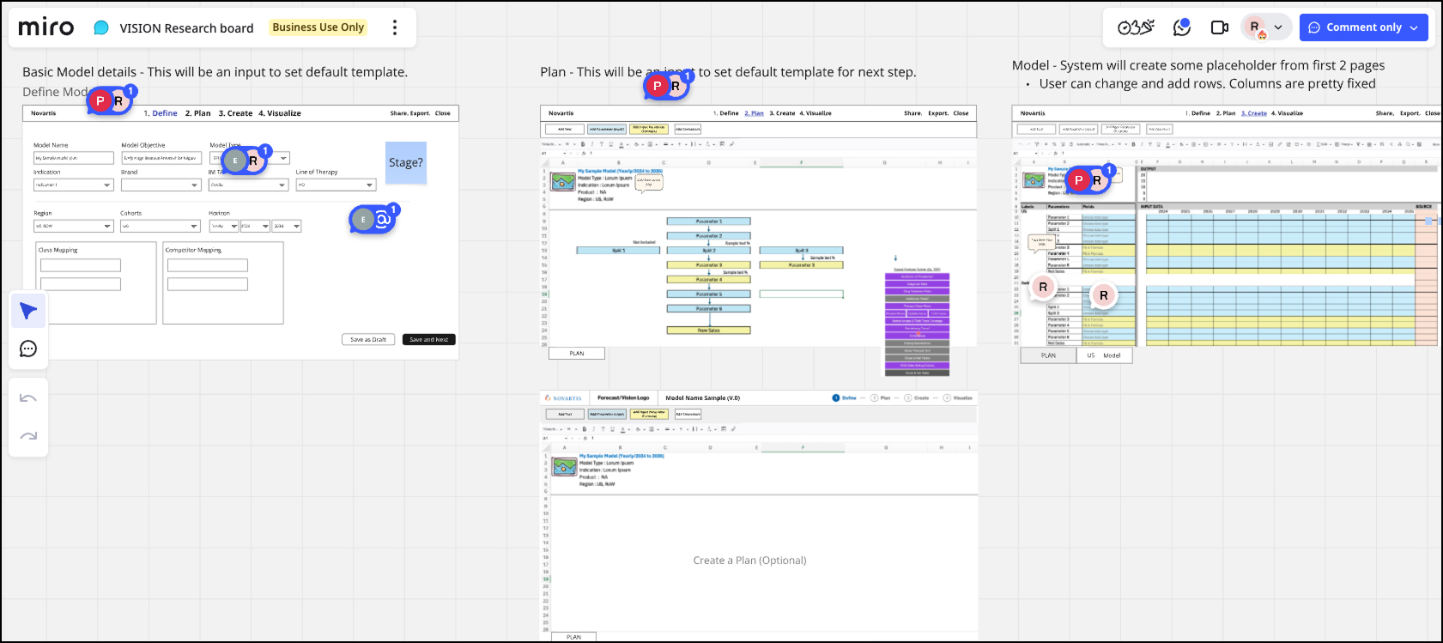Click the VISION Research board title
Image resolution: width=1443 pixels, height=643 pixels.
point(186,28)
